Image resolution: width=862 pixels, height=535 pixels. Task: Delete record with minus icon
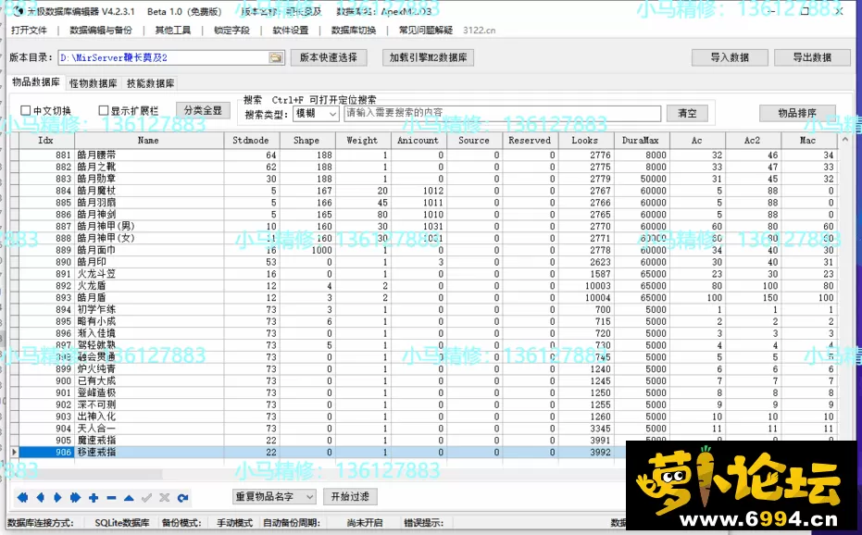click(x=111, y=498)
